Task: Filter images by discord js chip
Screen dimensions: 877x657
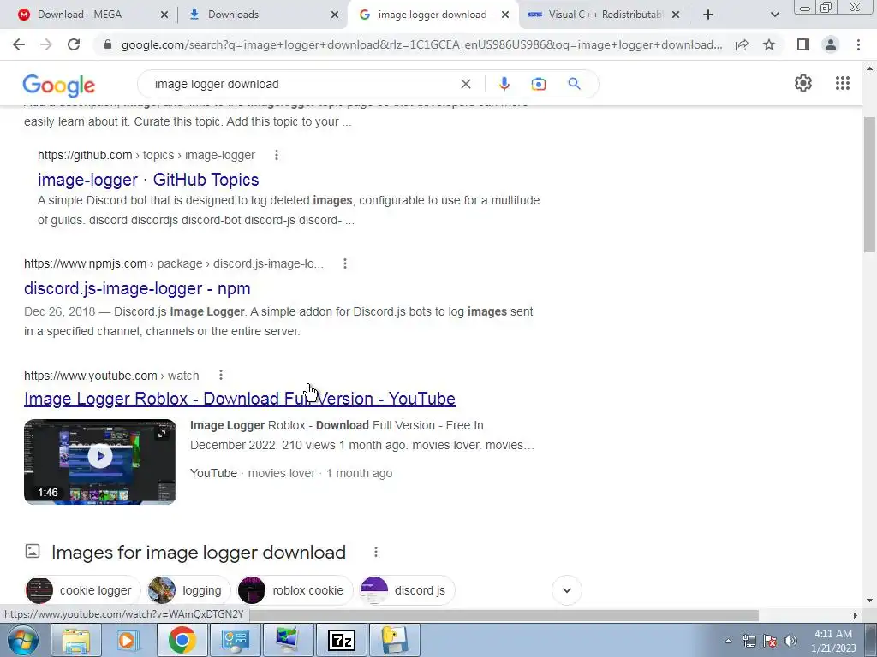Action: click(407, 590)
